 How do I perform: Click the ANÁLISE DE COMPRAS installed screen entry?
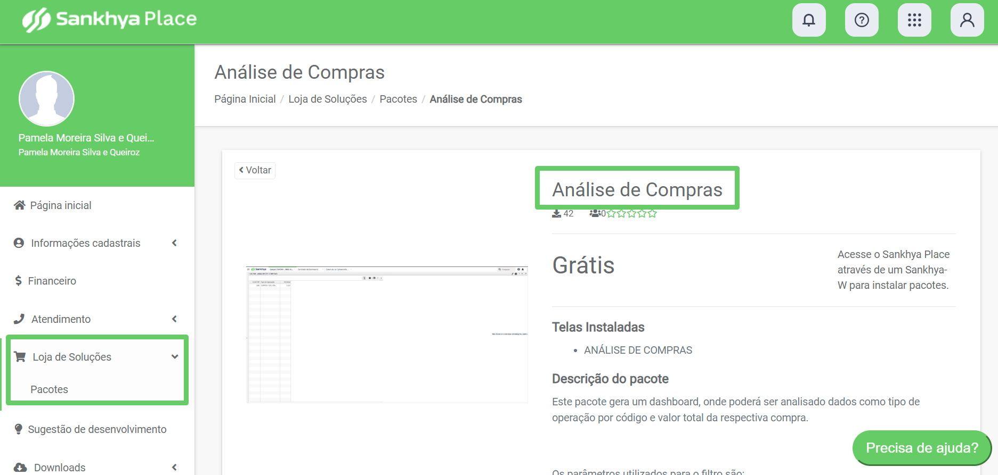pyautogui.click(x=638, y=350)
